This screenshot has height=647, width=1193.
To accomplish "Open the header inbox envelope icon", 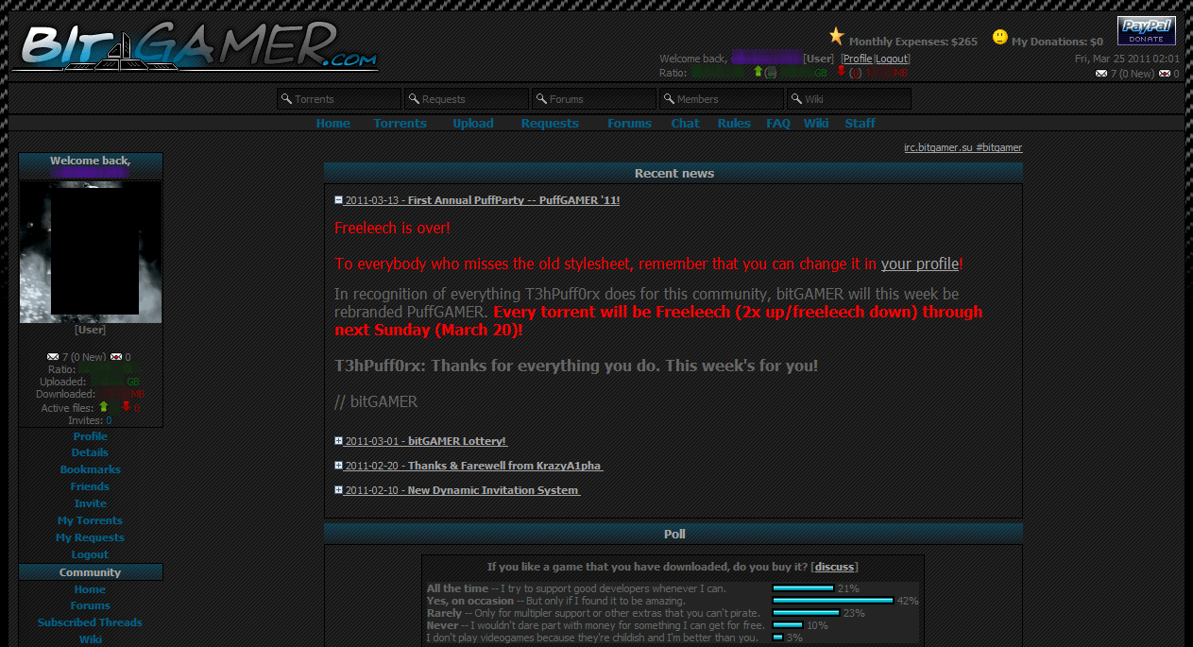I will [1101, 74].
